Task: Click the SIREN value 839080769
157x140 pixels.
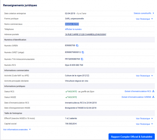Action: pos(70,45)
